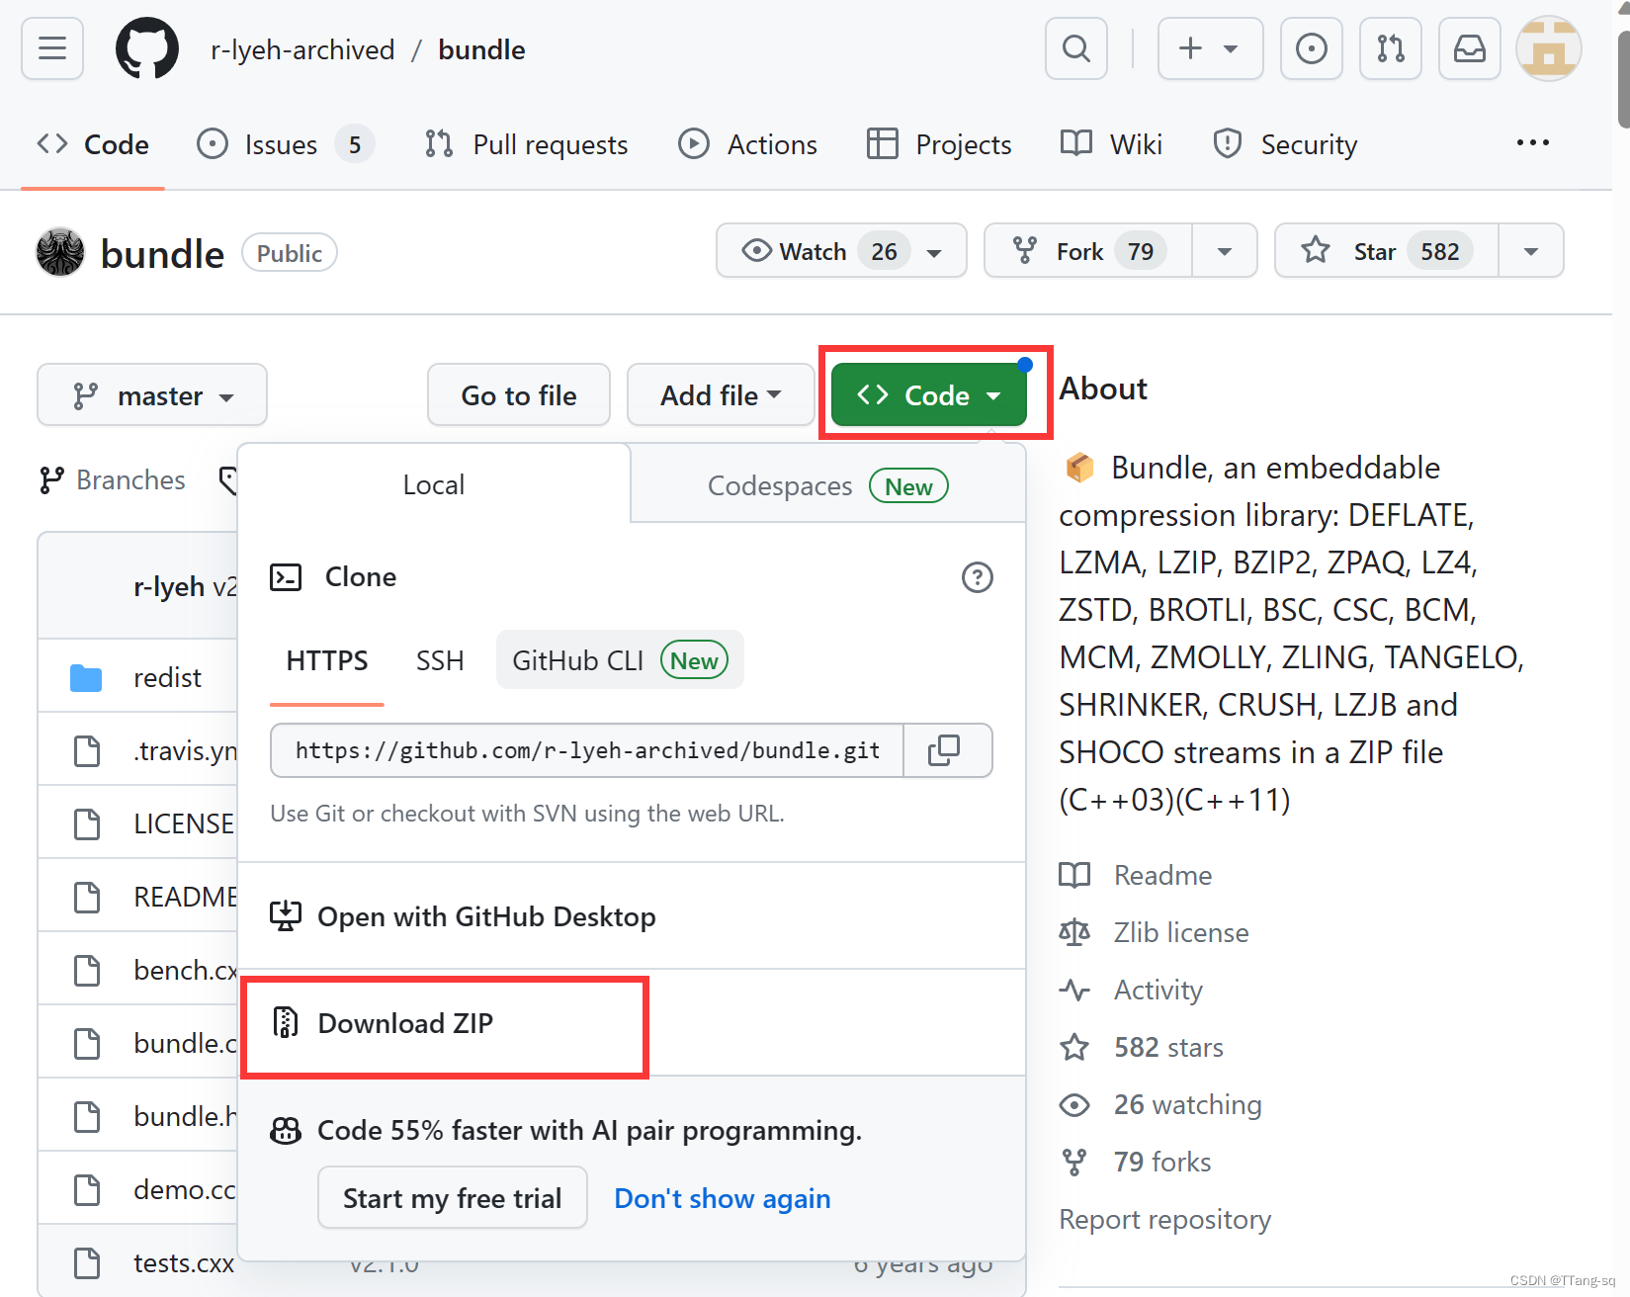Click the Watch button

[841, 251]
